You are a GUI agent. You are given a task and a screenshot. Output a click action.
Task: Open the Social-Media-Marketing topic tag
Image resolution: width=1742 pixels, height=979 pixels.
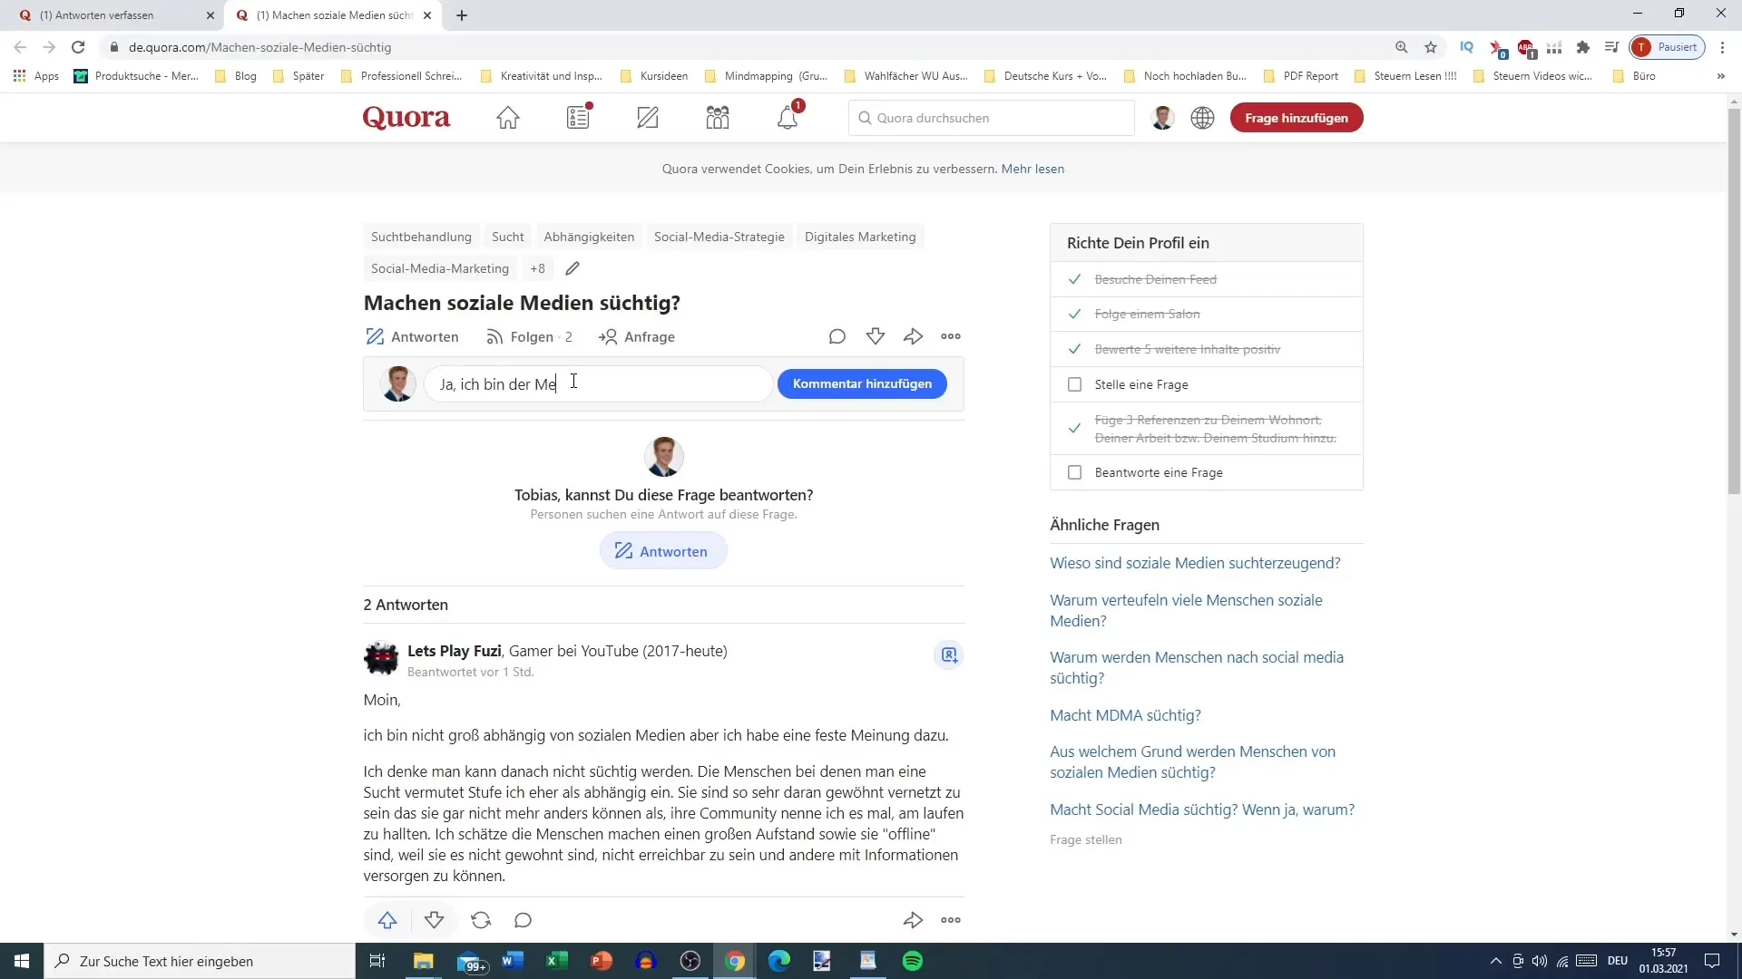click(x=440, y=268)
